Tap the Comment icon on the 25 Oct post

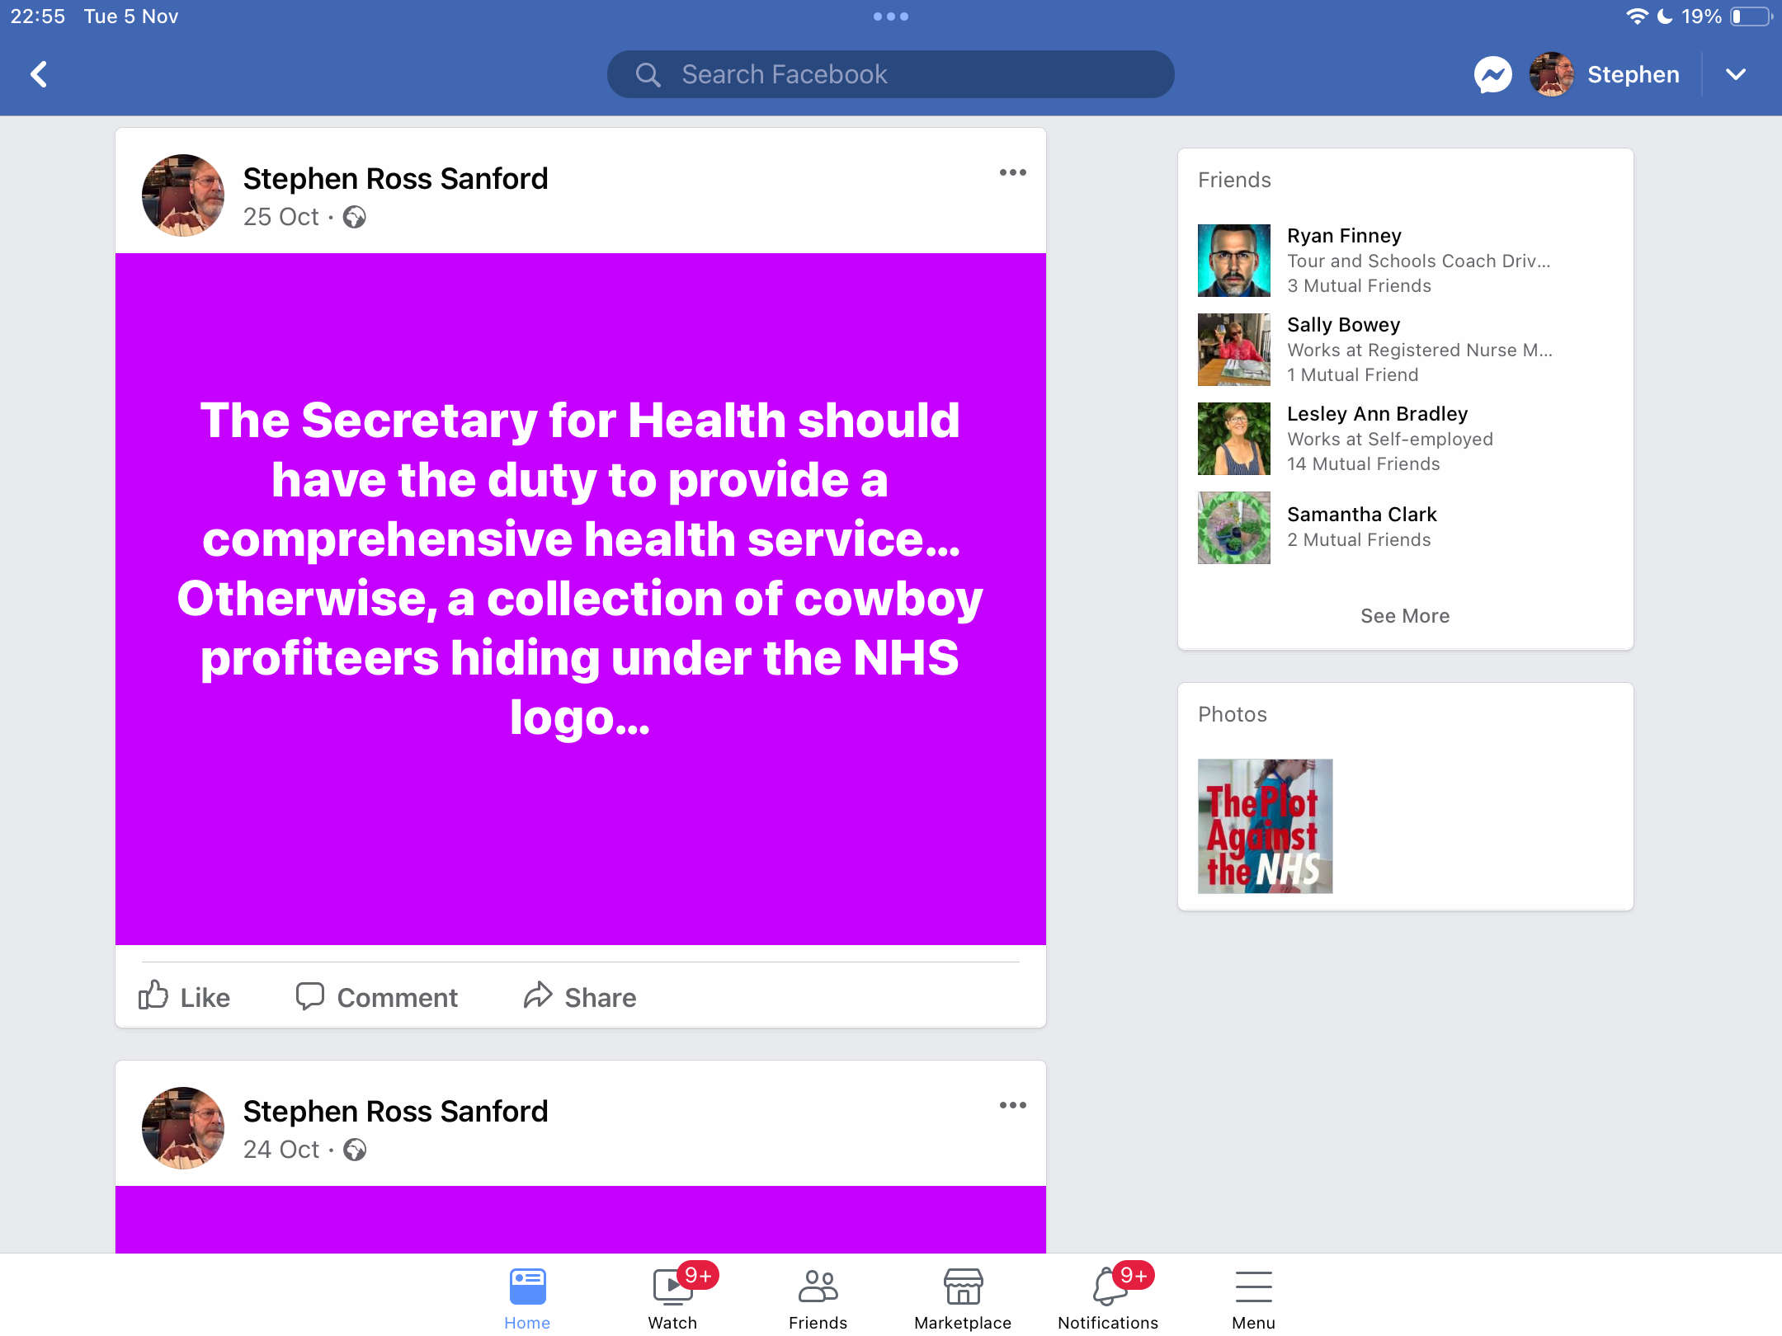[x=310, y=996]
